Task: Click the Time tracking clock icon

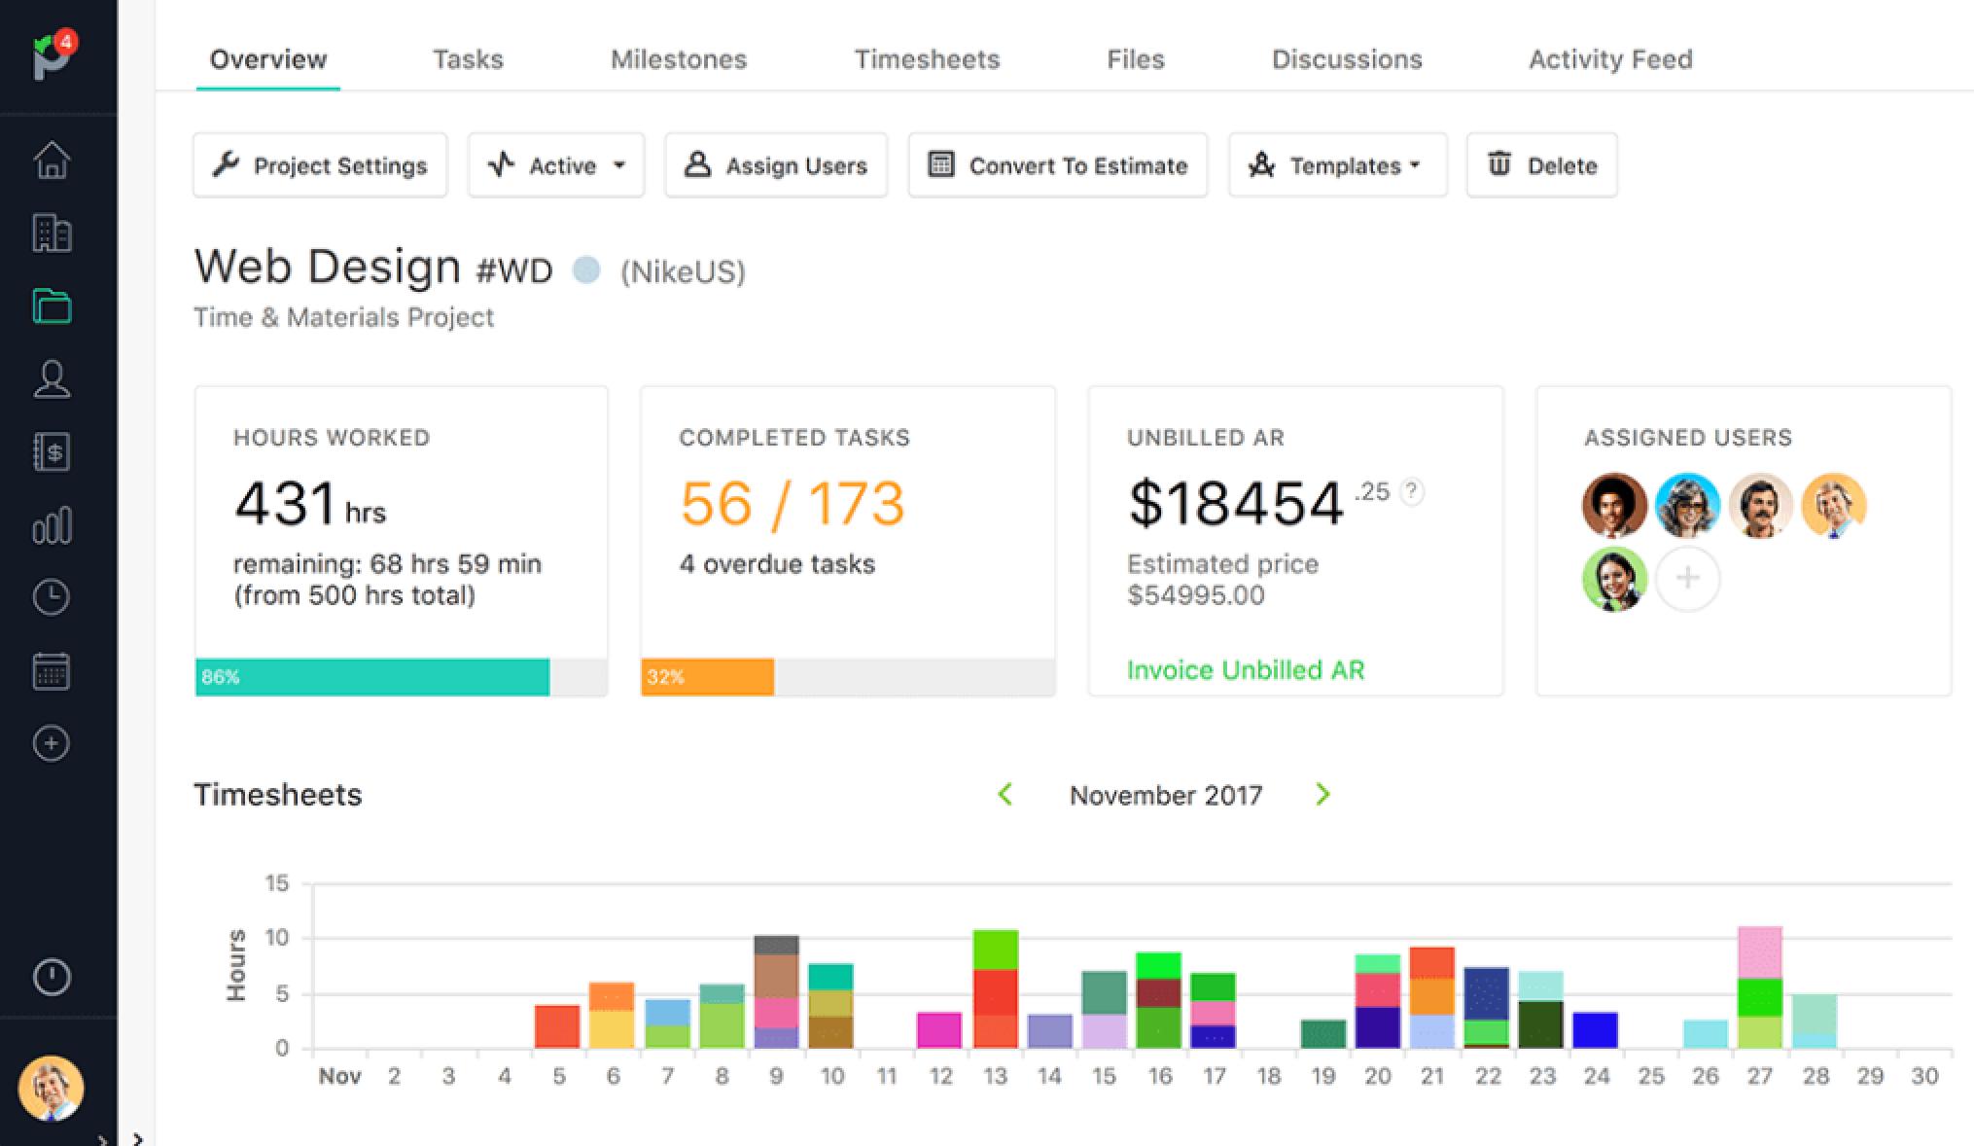Action: 52,597
